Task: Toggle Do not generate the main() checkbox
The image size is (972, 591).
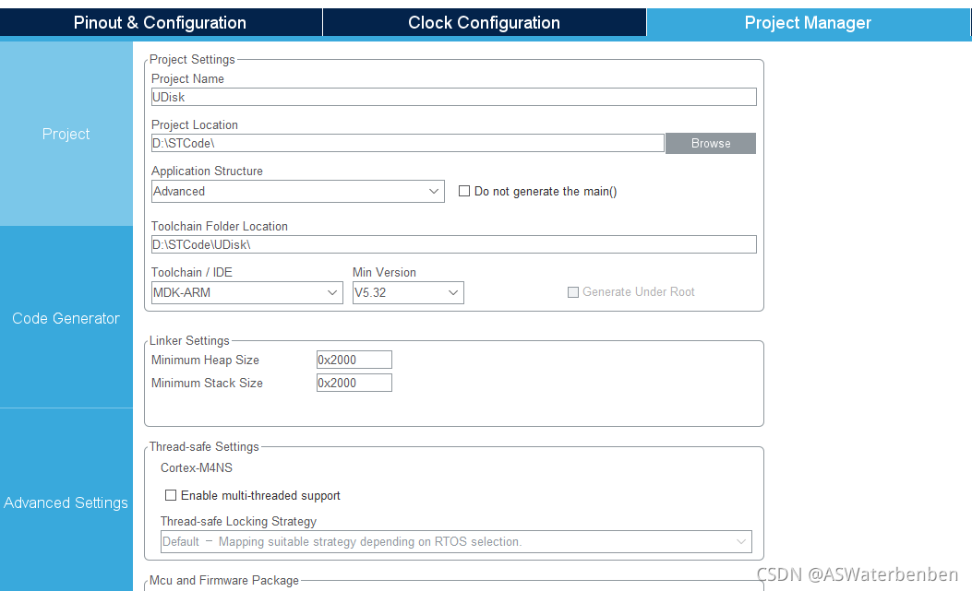Action: coord(463,192)
